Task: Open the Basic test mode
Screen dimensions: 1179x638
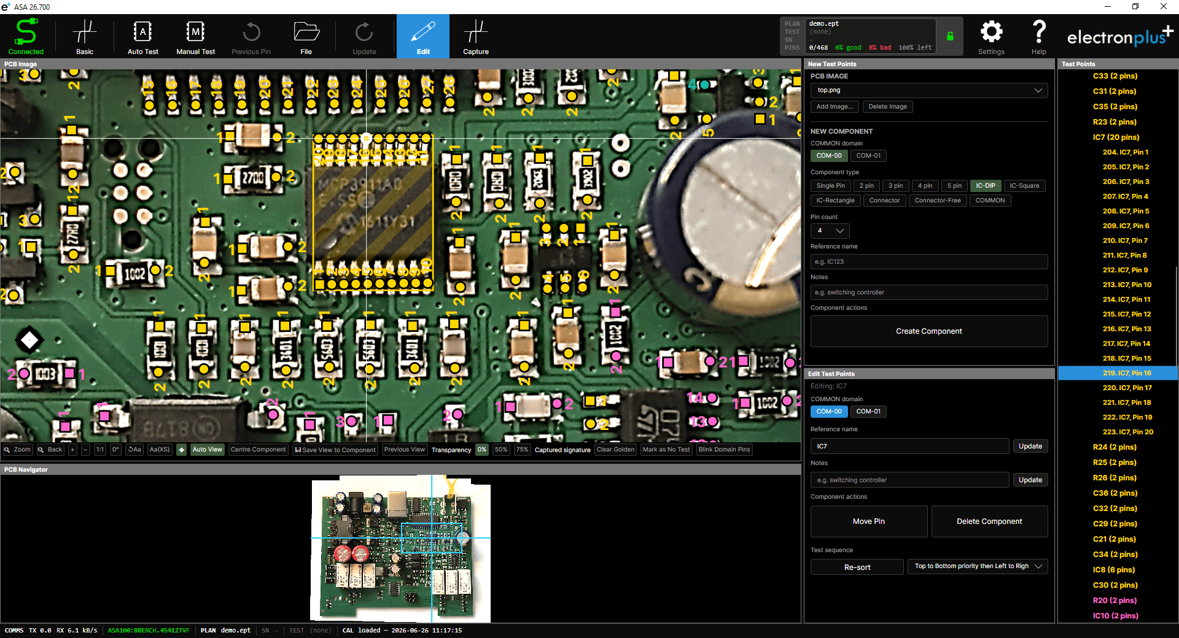Action: 85,37
